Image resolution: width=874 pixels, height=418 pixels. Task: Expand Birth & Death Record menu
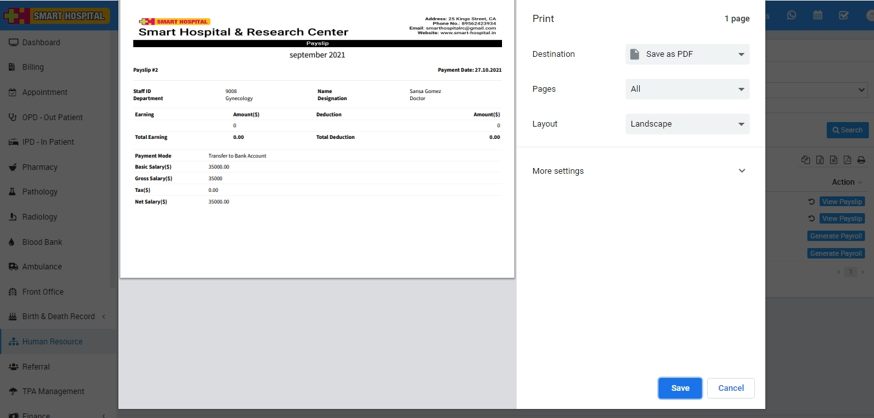pyautogui.click(x=58, y=317)
